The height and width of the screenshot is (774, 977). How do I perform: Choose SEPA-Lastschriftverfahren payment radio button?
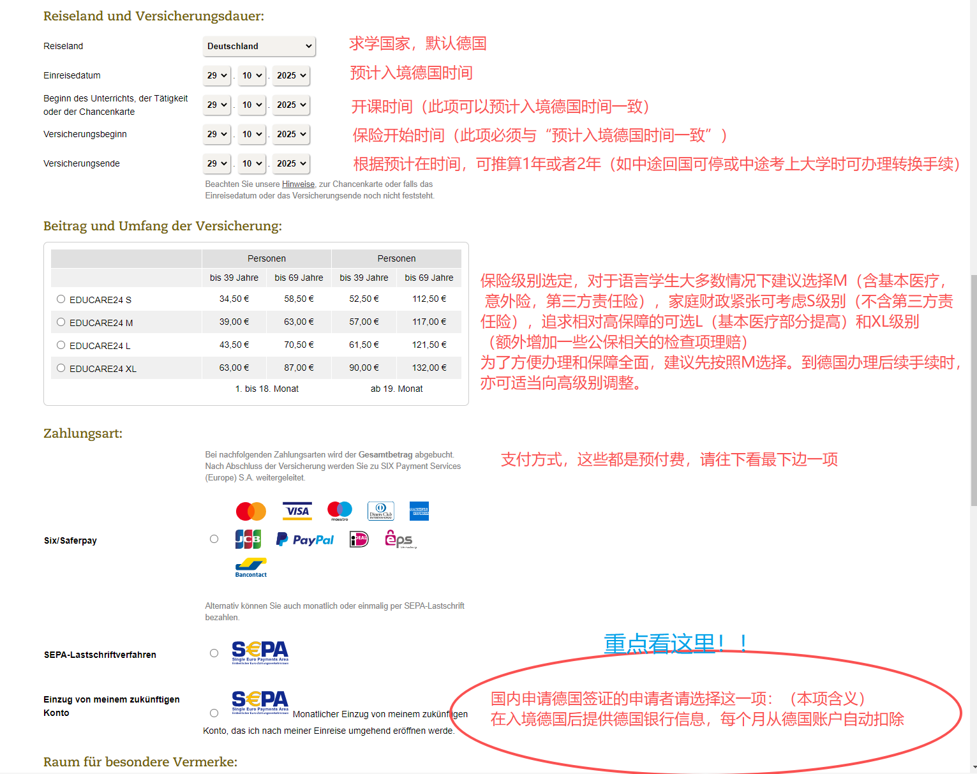214,653
